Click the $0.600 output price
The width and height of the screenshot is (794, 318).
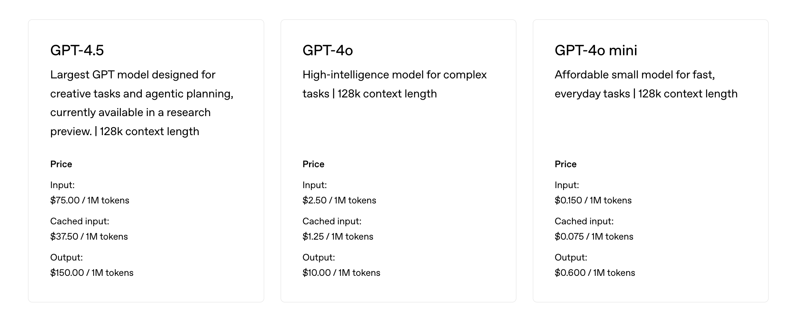tap(595, 273)
